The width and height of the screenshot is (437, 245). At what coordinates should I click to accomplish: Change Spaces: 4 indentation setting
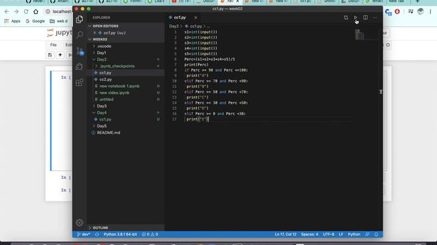click(x=309, y=234)
